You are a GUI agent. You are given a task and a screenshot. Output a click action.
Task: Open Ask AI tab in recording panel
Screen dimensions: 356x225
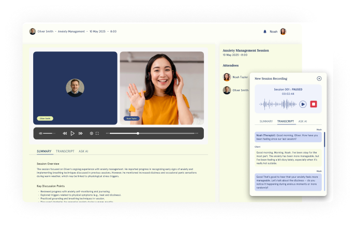[303, 121]
